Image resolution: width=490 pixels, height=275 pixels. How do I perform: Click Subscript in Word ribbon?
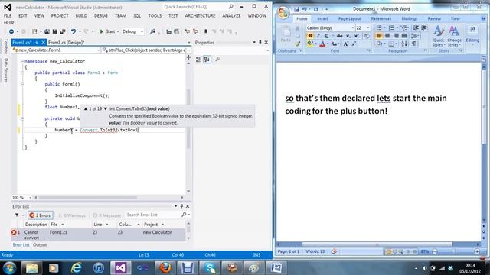click(x=348, y=36)
